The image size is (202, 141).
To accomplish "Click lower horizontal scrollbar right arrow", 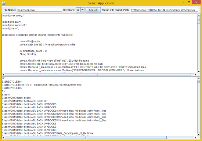I will 195,138.
